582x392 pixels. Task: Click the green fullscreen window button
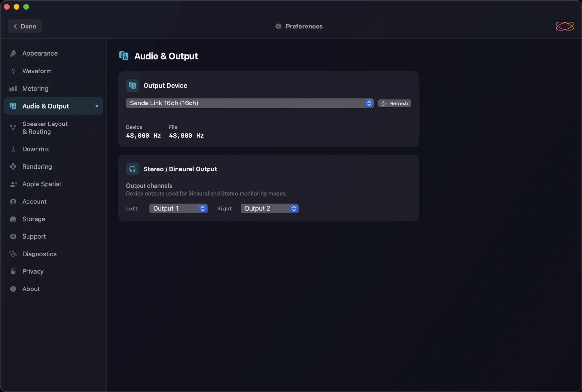[26, 7]
